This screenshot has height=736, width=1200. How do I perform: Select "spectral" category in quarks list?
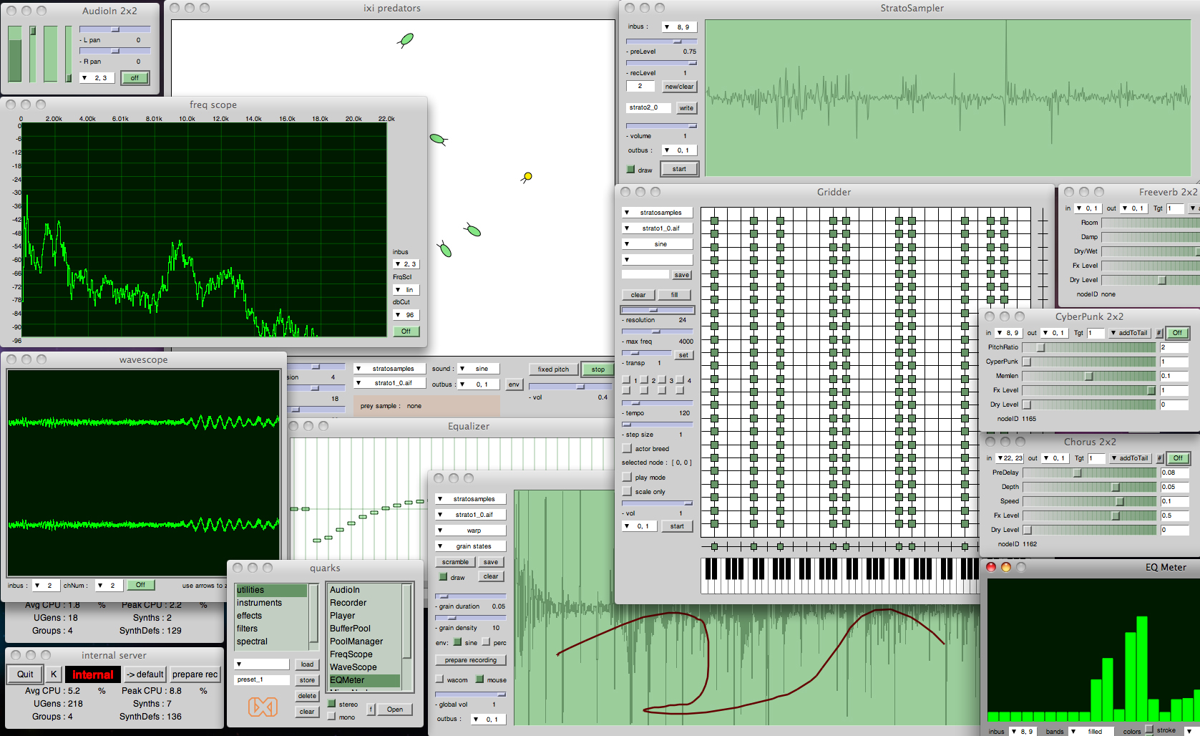(253, 641)
